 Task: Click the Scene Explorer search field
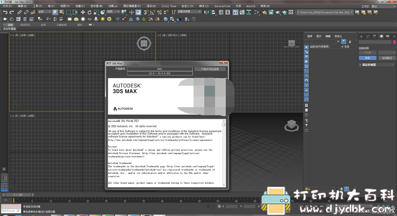(x=320, y=42)
